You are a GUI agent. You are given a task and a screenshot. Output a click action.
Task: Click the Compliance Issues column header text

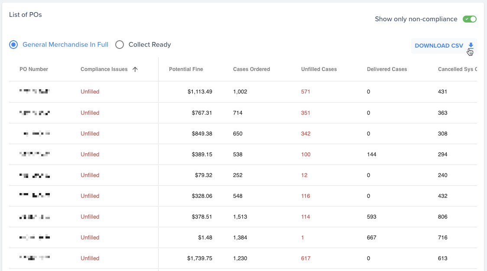click(104, 69)
